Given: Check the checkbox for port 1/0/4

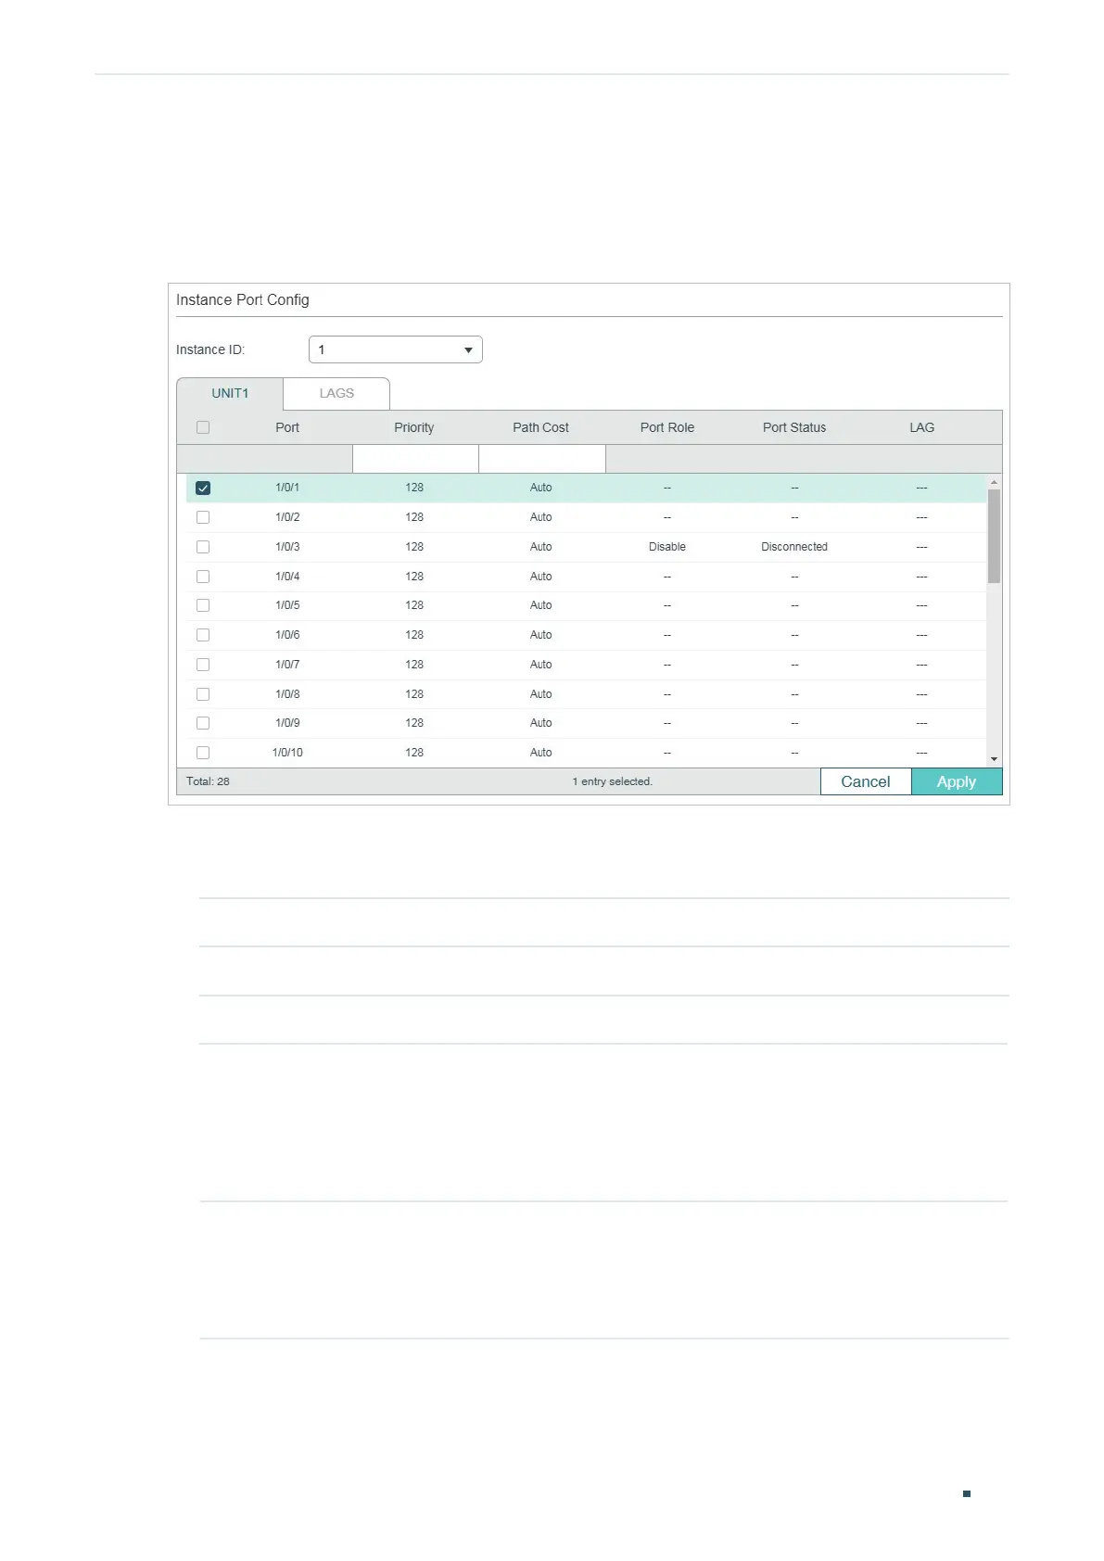Looking at the screenshot, I should pos(203,577).
